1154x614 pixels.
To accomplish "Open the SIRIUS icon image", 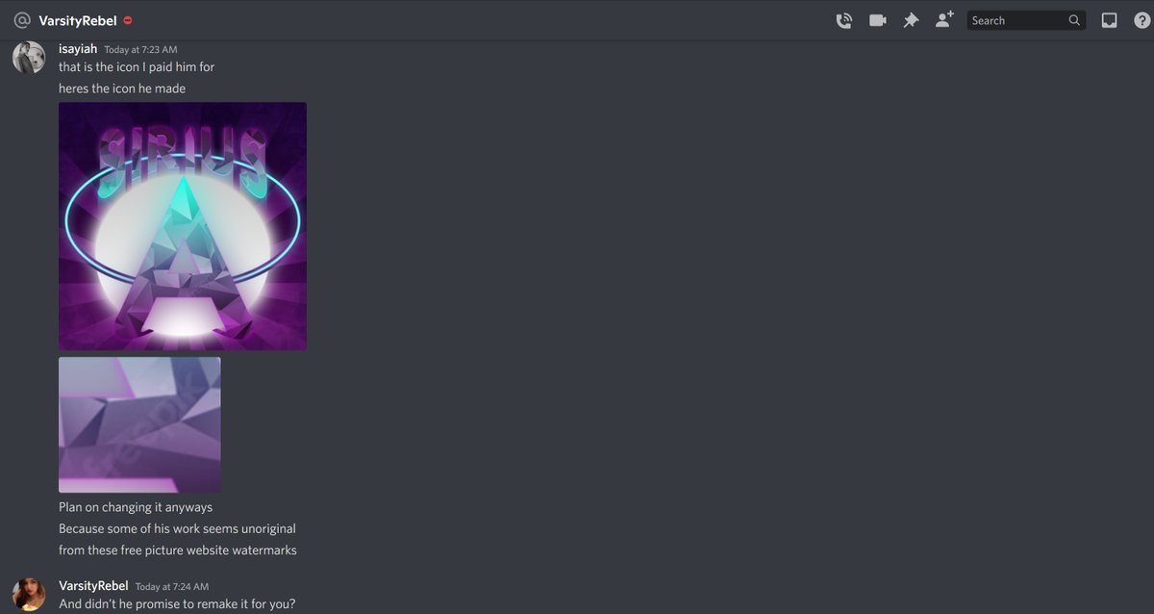I will [x=183, y=226].
